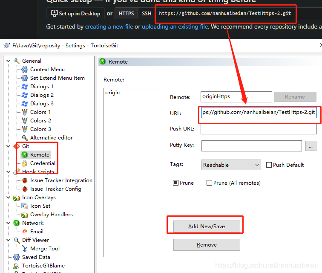Toggle the Prune checkbox
This screenshot has width=322, height=273.
(175, 183)
